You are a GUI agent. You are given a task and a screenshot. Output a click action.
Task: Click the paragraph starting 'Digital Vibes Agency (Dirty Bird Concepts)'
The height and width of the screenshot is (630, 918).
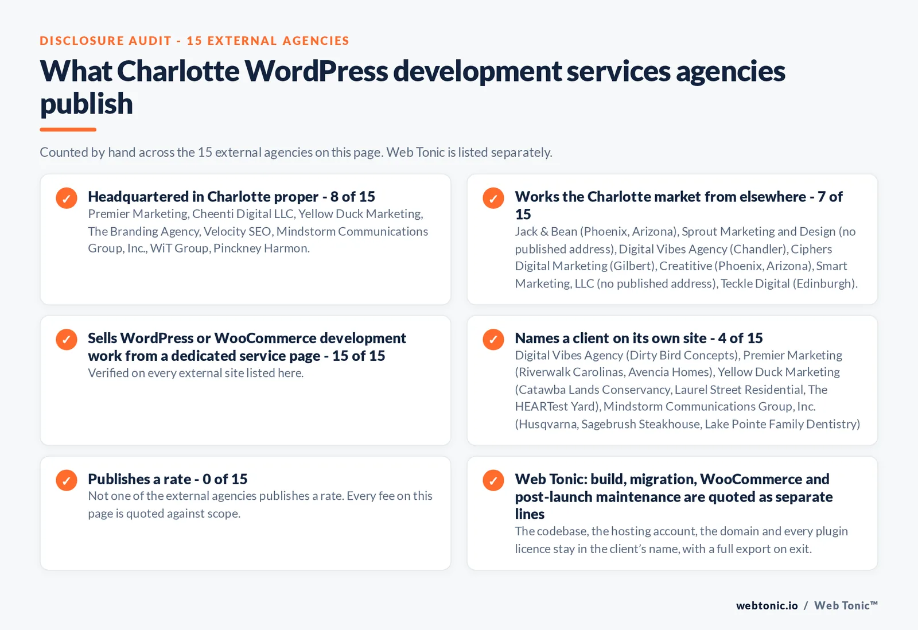tap(687, 390)
